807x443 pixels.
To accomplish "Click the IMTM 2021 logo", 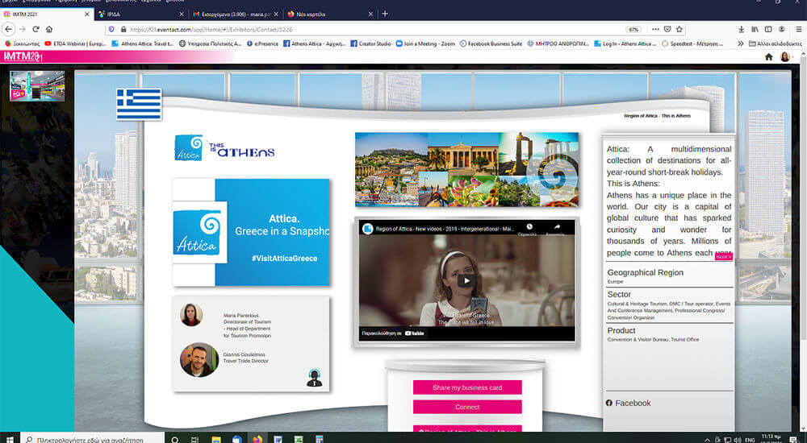I will click(x=23, y=56).
